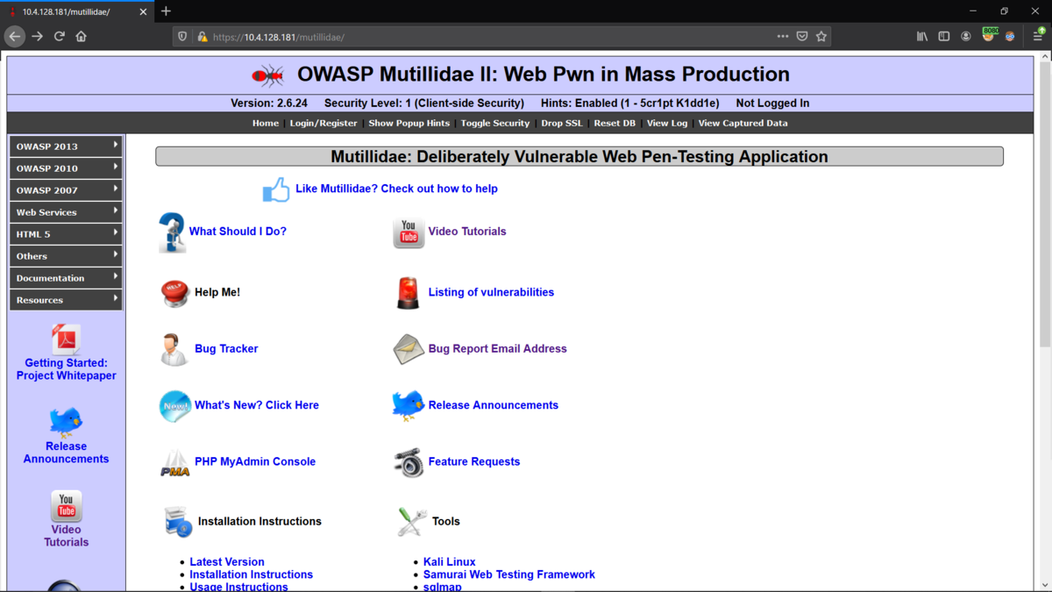
Task: Click the Tools wrench and screwdriver icon
Action: [x=412, y=522]
